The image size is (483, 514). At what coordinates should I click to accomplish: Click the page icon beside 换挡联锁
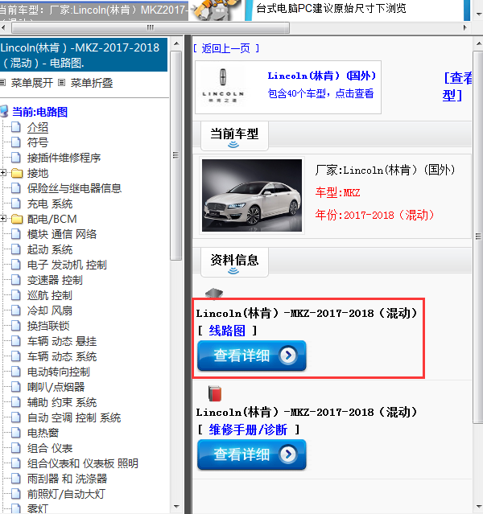click(x=16, y=326)
